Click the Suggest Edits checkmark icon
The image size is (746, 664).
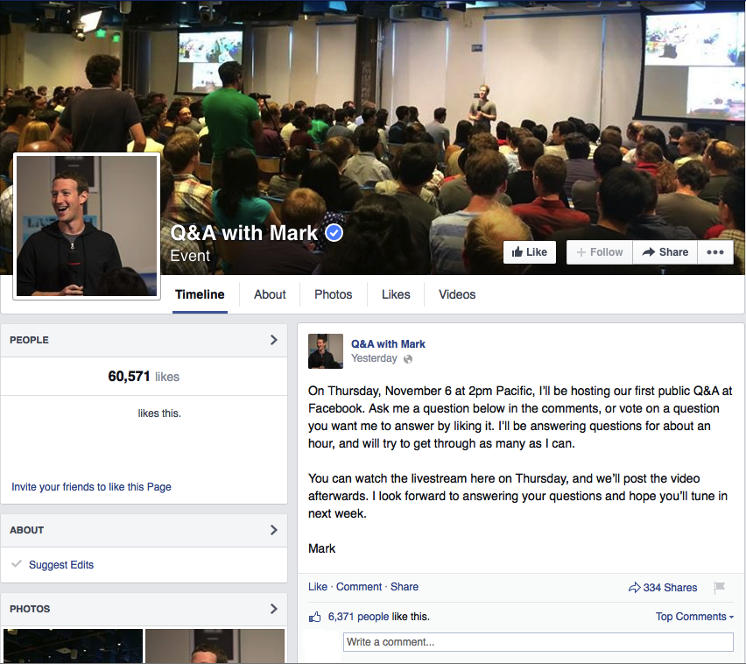coord(17,564)
